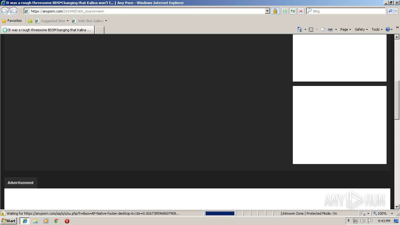400x225 pixels.
Task: Expand the zoom level dropdown arrow
Action: click(392, 213)
